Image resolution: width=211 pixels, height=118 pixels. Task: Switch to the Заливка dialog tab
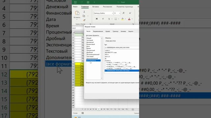pos(123,31)
